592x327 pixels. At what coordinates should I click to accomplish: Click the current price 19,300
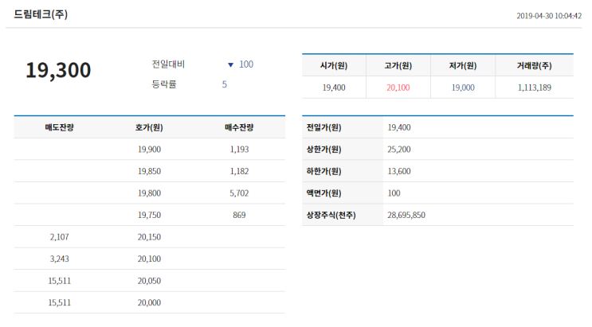tap(58, 71)
